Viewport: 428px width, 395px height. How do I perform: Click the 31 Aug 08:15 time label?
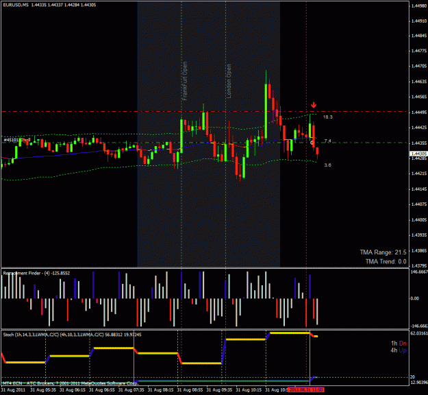click(161, 390)
